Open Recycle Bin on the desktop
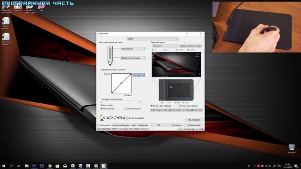 coord(292,148)
